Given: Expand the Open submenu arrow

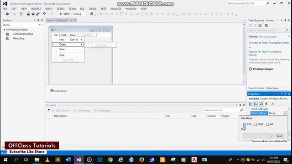Looking at the screenshot, I should pos(81,45).
